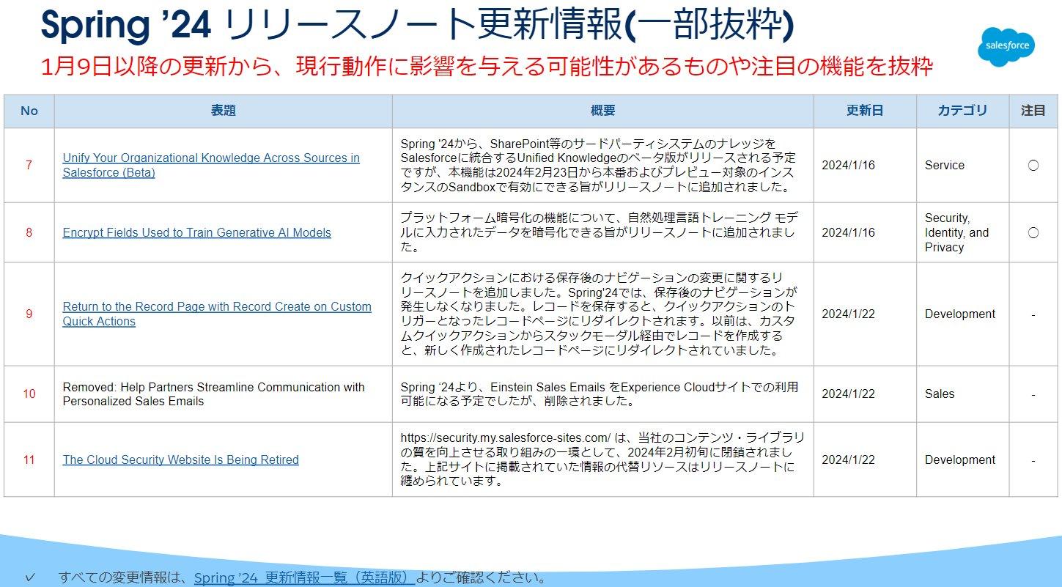
Task: Open 'The Cloud Security Website Is Being Retired' link
Action: pos(180,459)
